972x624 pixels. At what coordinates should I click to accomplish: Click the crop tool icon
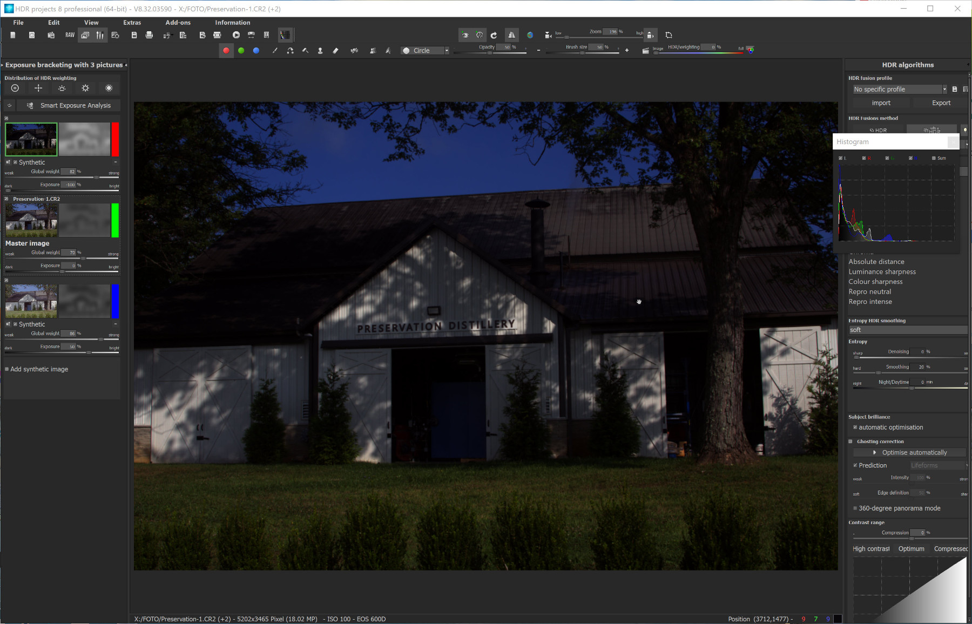click(x=669, y=35)
